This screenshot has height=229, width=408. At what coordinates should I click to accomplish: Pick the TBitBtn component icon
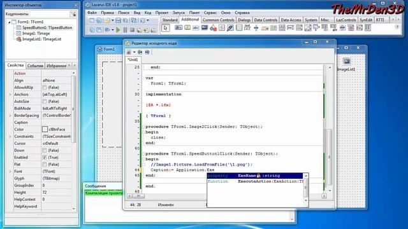point(178,27)
